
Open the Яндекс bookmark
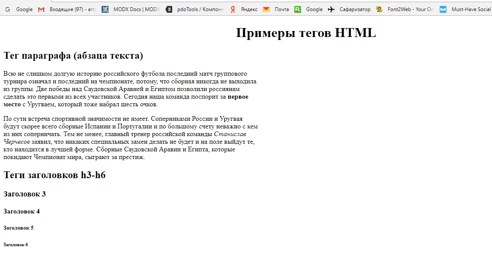[244, 9]
